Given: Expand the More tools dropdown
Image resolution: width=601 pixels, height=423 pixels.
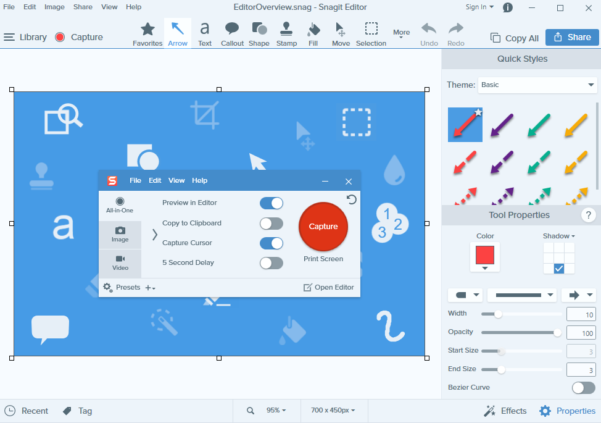Looking at the screenshot, I should (401, 34).
